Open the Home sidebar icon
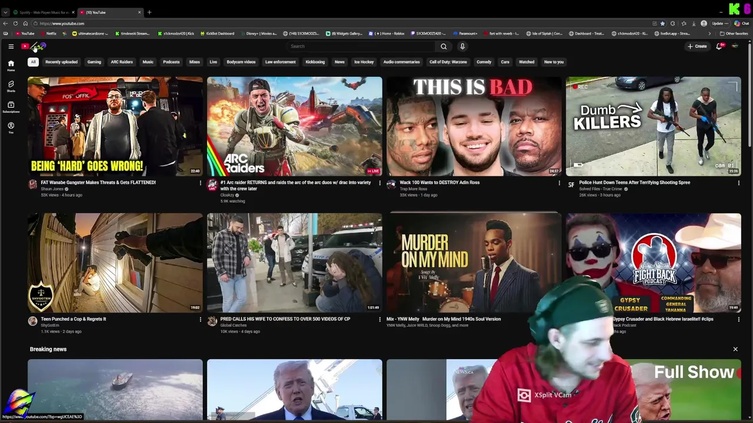 (11, 65)
